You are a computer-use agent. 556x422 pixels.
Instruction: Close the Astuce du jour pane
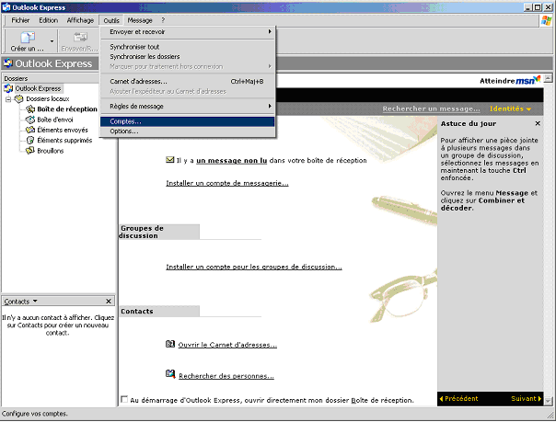pyautogui.click(x=538, y=123)
